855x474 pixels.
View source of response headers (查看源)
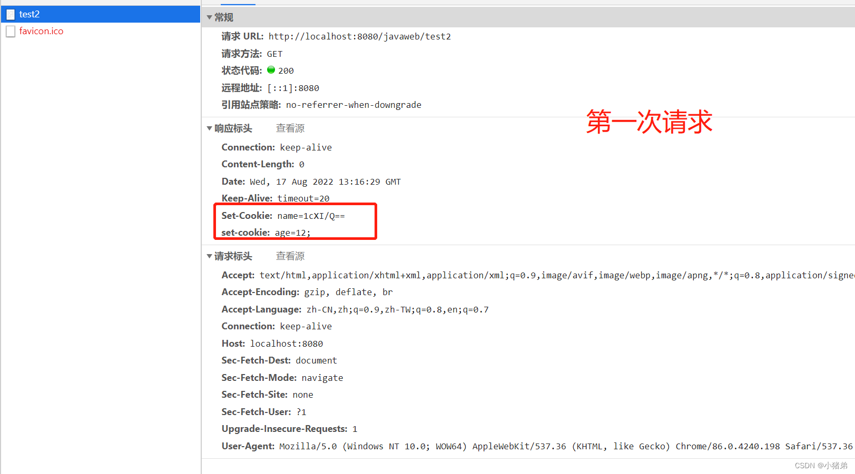point(290,128)
